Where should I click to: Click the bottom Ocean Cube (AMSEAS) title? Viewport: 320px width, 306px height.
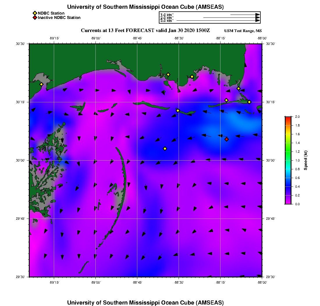tap(145, 302)
